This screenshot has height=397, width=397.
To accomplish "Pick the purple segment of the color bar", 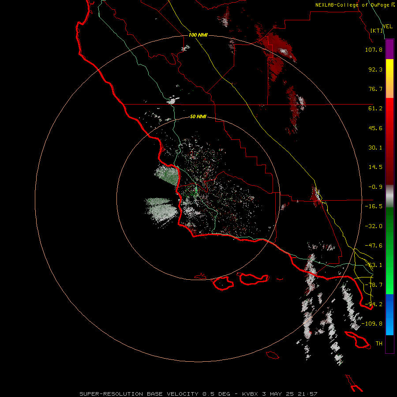I will (x=390, y=49).
